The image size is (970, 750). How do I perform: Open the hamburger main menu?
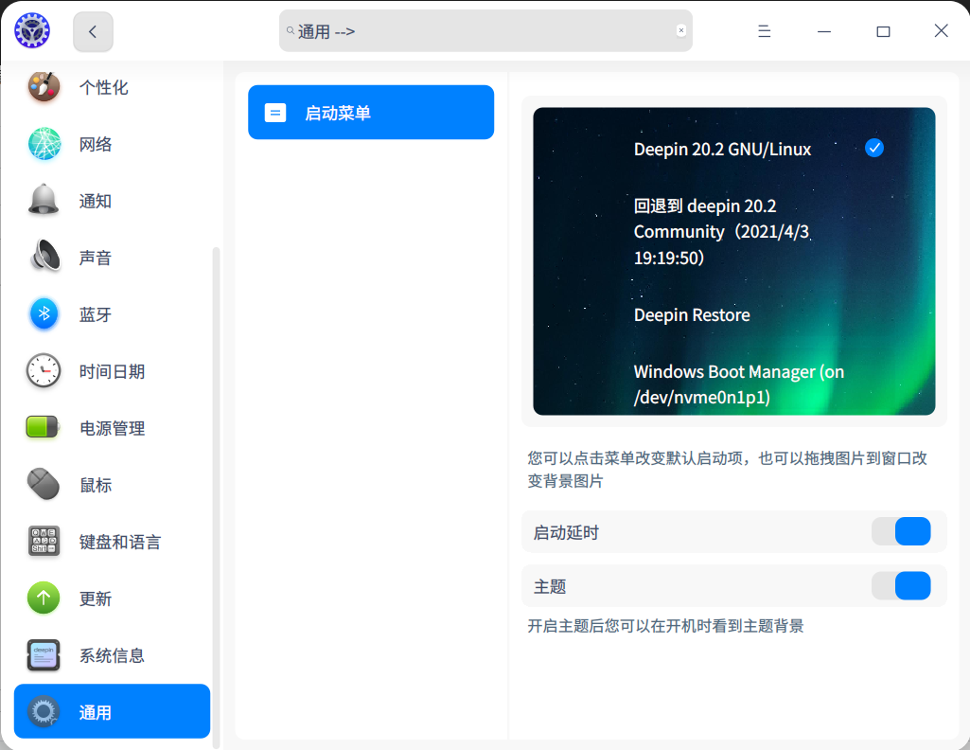click(x=764, y=31)
